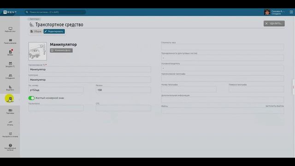Open the Принадлежность для путевых листов dropdown
The height and width of the screenshot is (166, 295).
222,58
